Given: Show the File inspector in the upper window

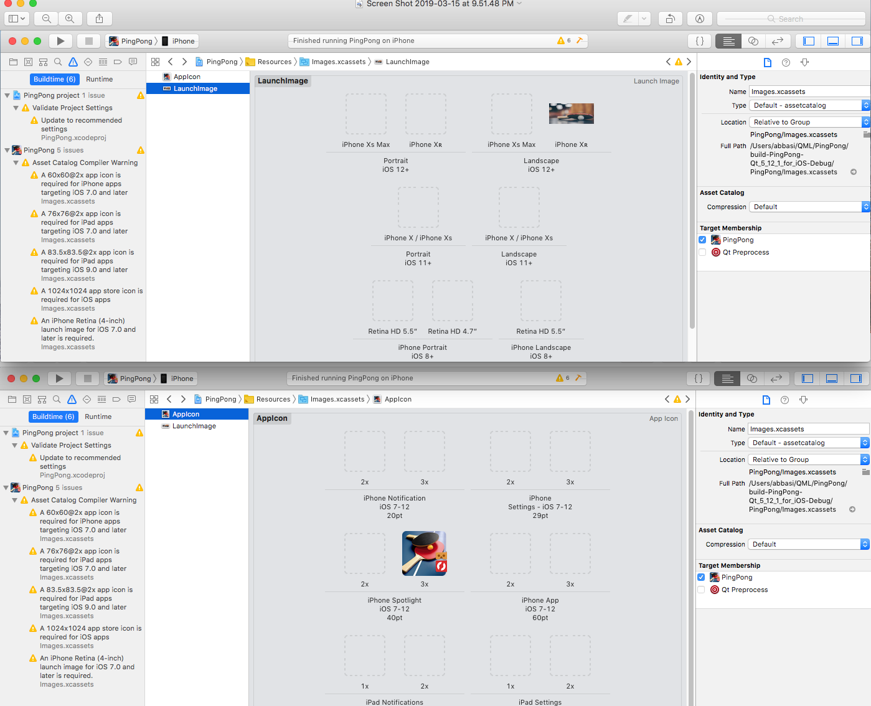Looking at the screenshot, I should tap(767, 62).
